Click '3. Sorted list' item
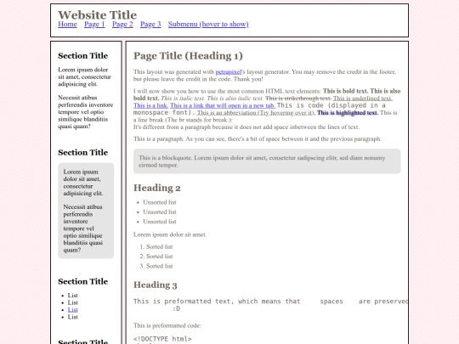Viewport: 459px width, 344px height. pyautogui.click(x=156, y=266)
